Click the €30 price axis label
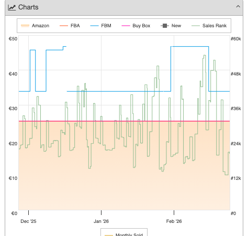Viewport: 248px width, 236px height. pyautogui.click(x=13, y=109)
